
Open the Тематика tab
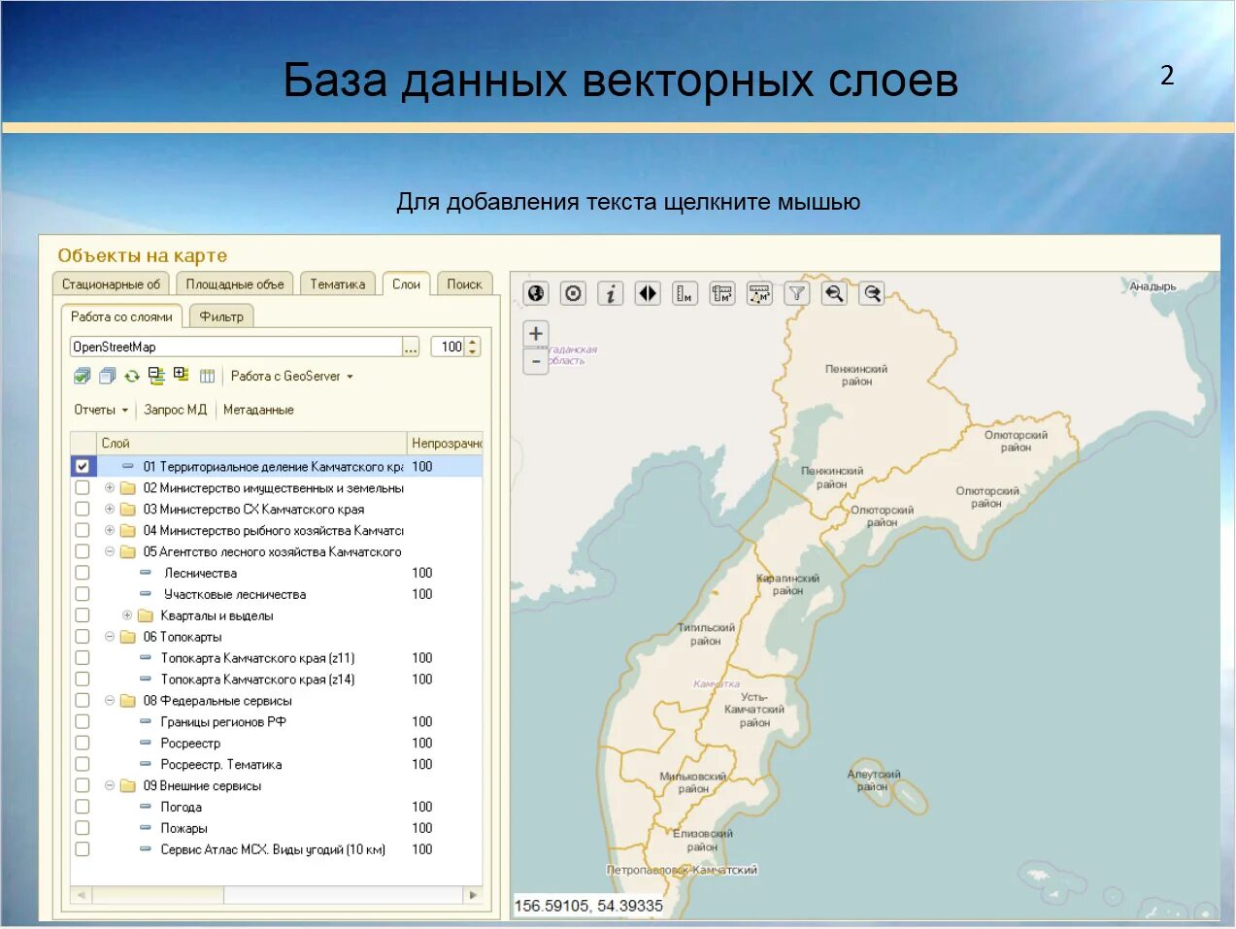click(338, 284)
